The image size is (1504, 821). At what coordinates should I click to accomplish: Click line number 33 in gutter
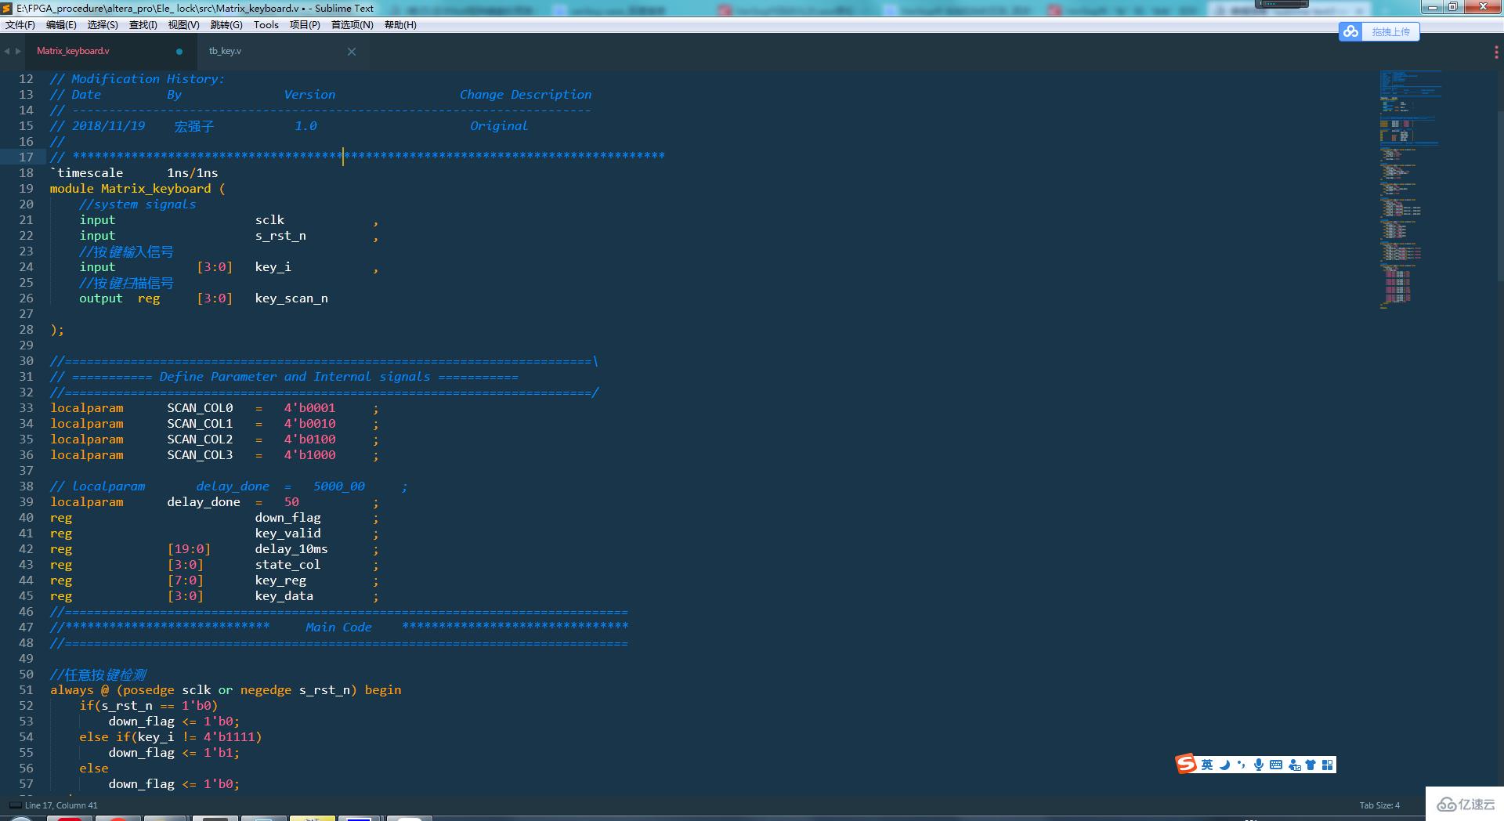pyautogui.click(x=26, y=407)
